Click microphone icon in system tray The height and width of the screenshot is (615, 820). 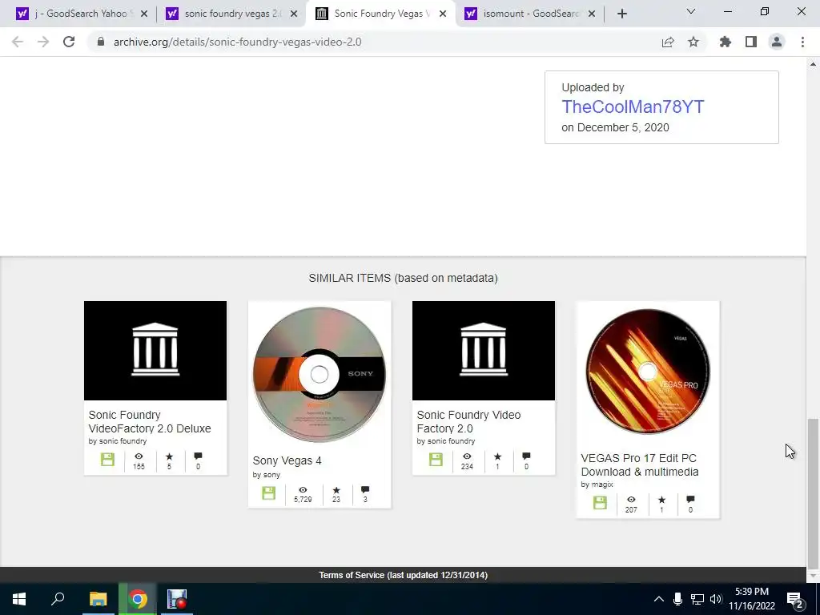tap(677, 599)
